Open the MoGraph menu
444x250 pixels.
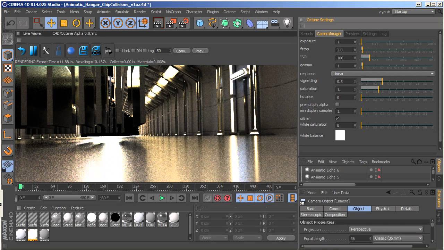point(173,11)
